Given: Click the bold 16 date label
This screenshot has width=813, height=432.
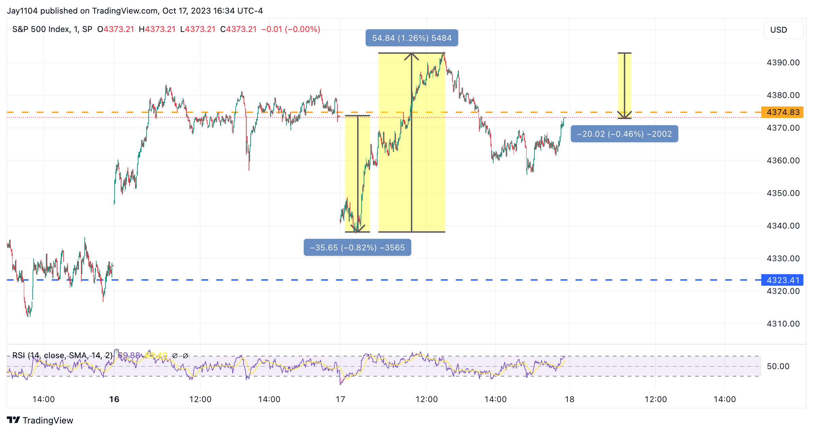Looking at the screenshot, I should tap(114, 399).
